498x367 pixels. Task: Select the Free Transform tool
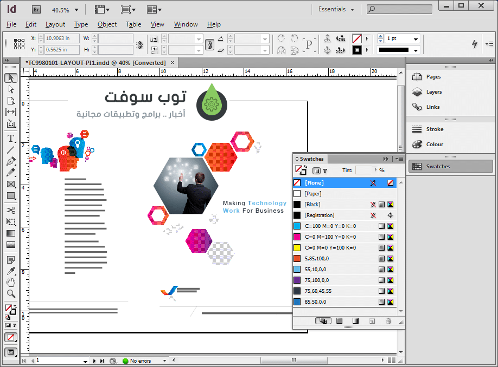tap(11, 222)
